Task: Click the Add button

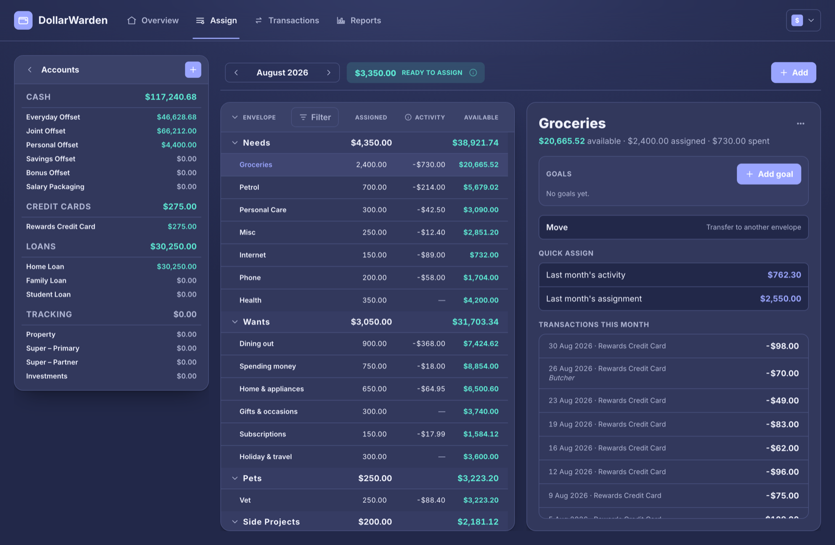Action: [793, 73]
